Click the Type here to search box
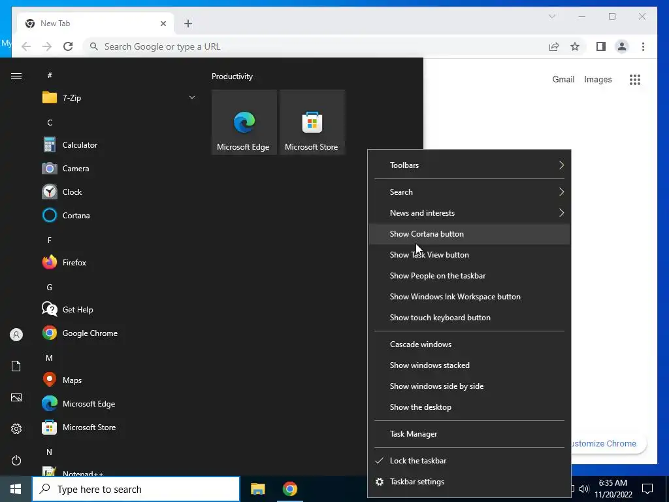Screen dimensions: 669x502 [136, 489]
